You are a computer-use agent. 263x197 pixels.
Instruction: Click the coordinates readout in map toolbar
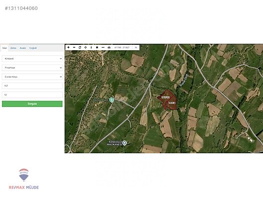122,48
